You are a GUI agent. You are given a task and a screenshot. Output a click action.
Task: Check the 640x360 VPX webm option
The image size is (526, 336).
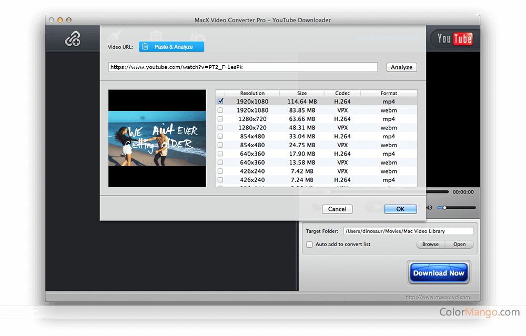(x=220, y=162)
